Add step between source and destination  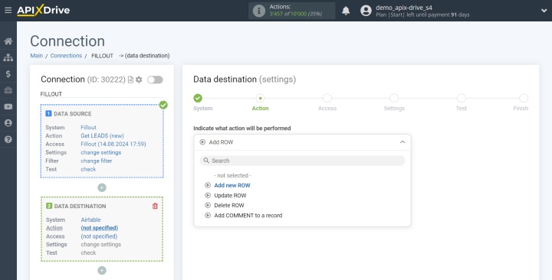tap(102, 187)
